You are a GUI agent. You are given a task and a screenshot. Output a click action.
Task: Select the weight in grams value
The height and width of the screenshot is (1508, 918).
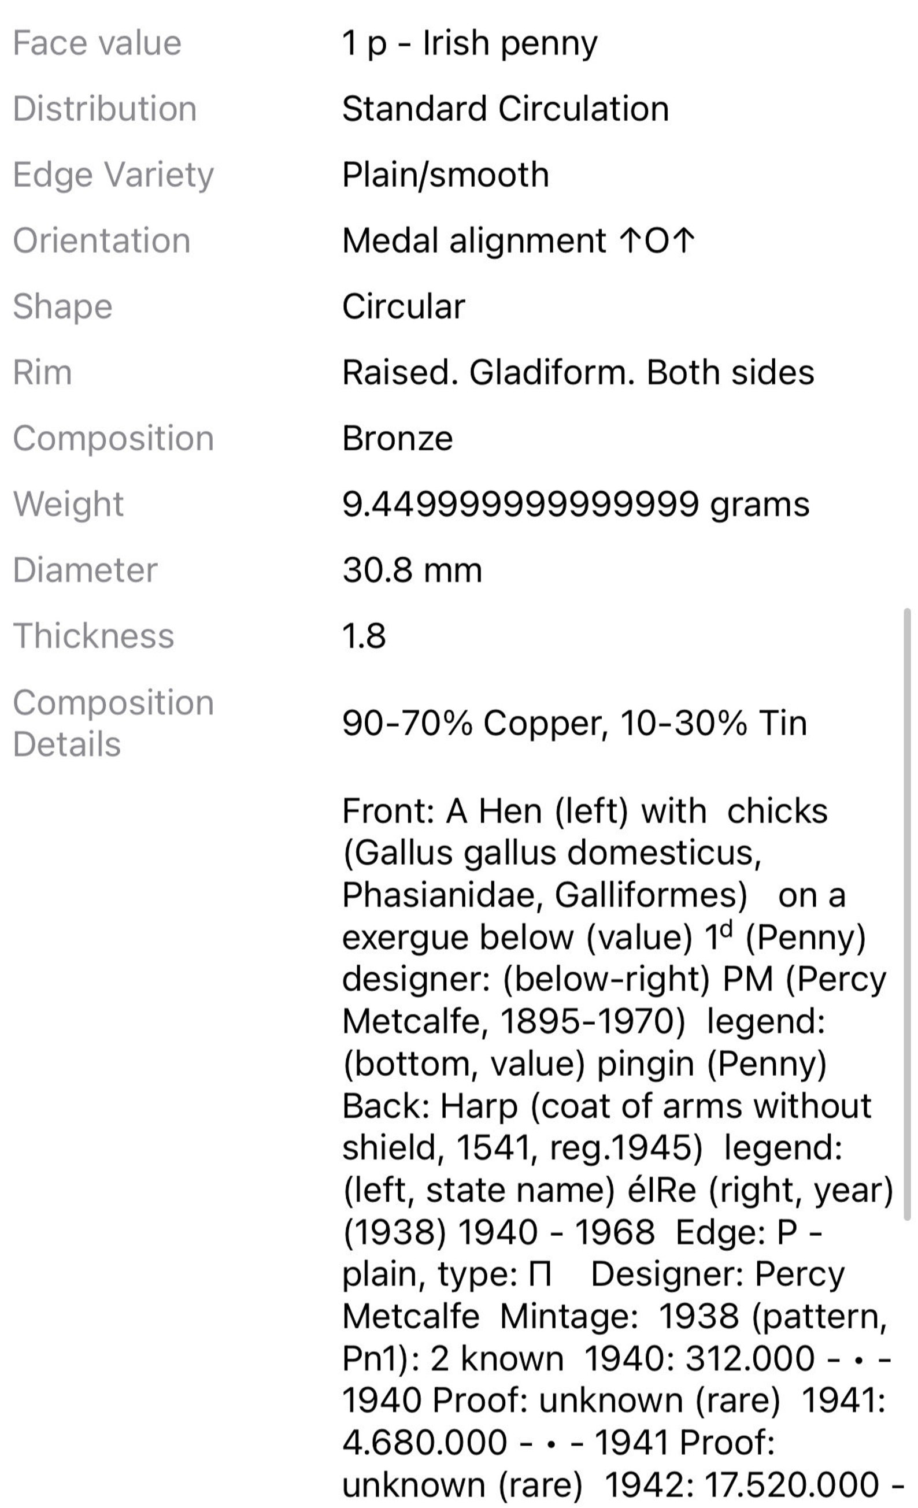(x=576, y=505)
